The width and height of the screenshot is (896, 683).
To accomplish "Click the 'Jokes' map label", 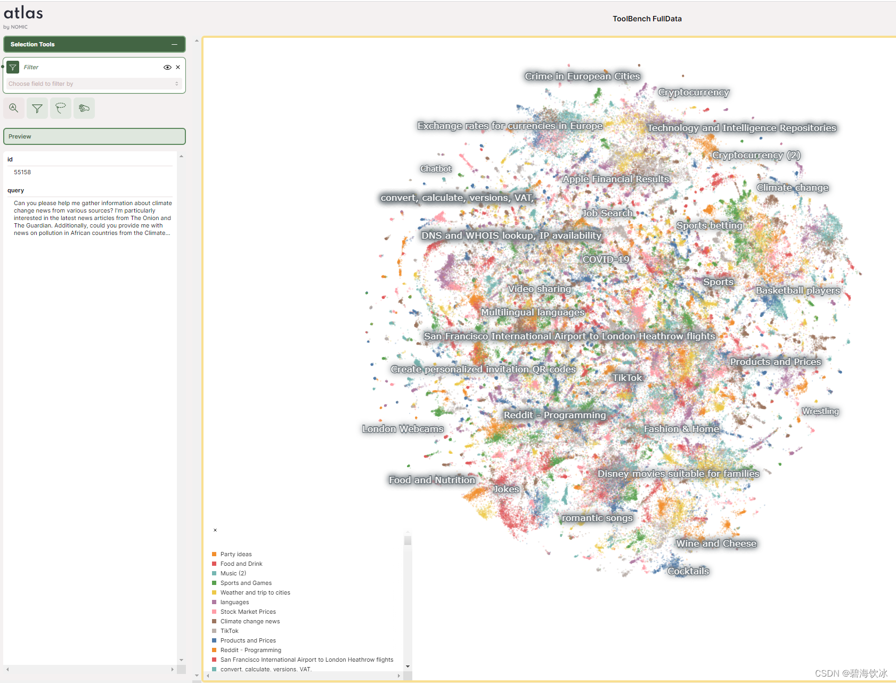I will (x=506, y=489).
